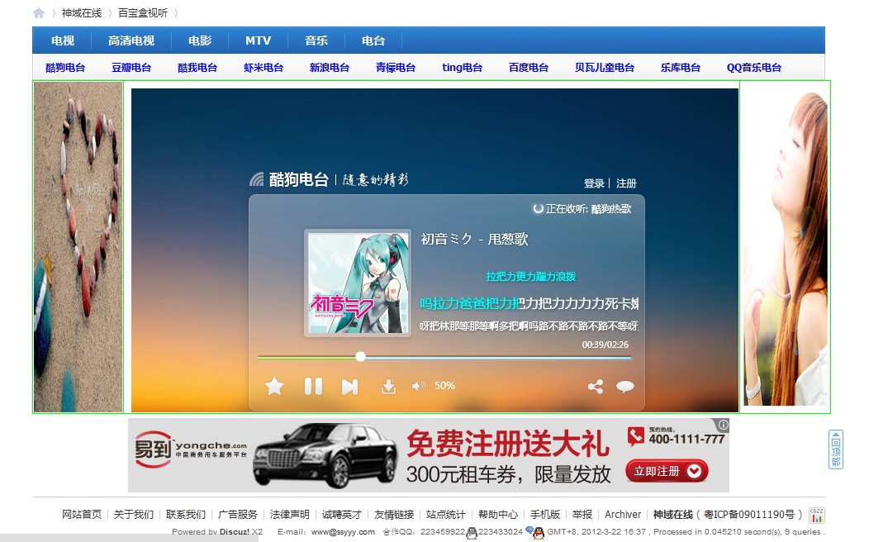Skip to the next track
Viewport: 869px width, 542px height.
[x=349, y=386]
